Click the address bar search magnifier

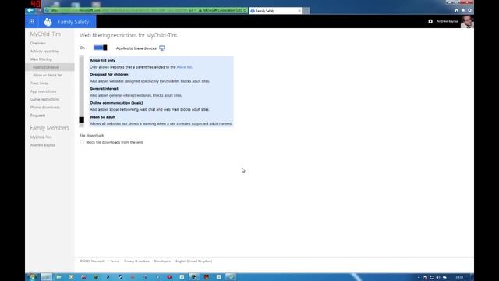tap(190, 10)
